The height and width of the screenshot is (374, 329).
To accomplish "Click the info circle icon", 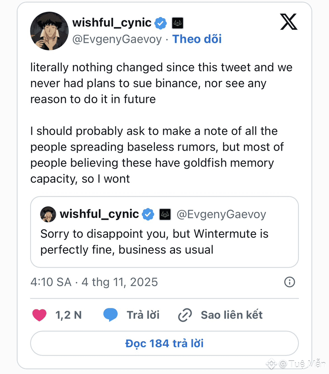I will point(290,282).
